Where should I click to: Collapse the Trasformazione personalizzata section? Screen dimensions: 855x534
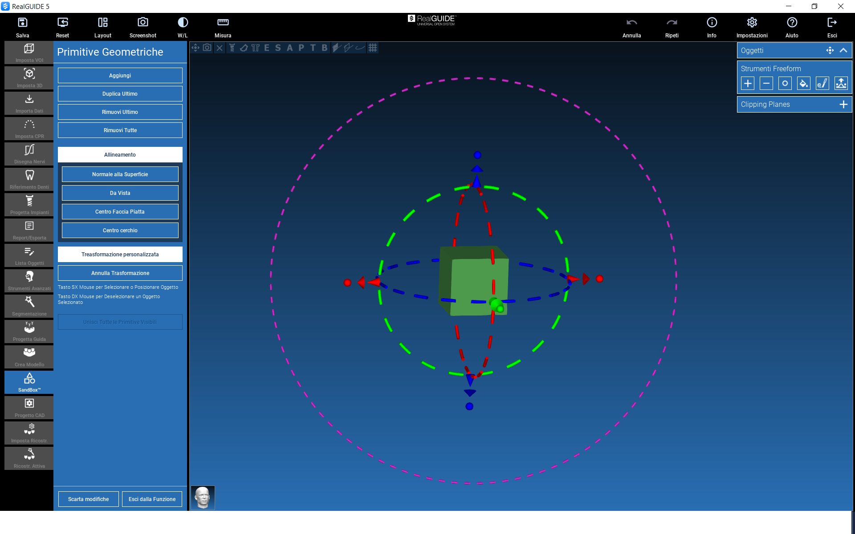pyautogui.click(x=120, y=255)
